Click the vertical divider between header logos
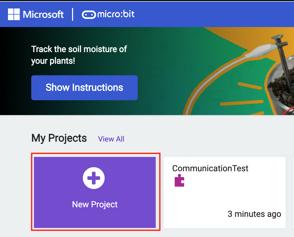Image resolution: width=294 pixels, height=237 pixels. click(x=73, y=14)
